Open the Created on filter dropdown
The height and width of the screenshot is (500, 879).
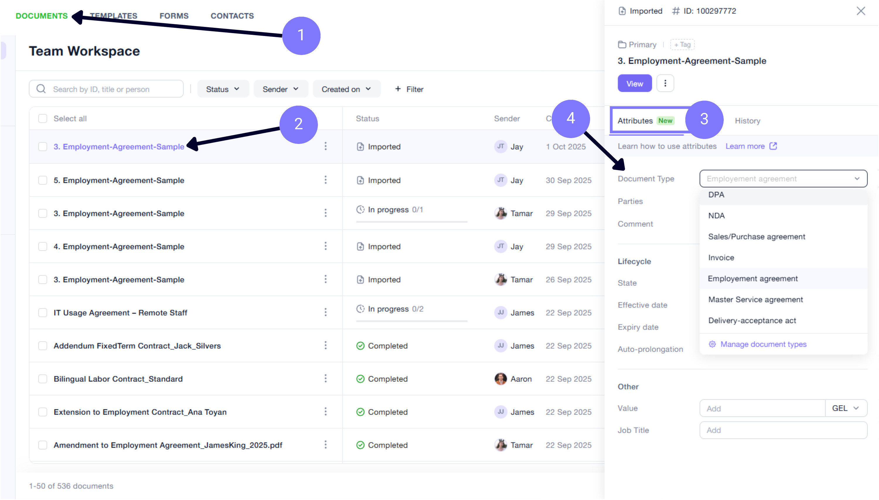click(x=346, y=89)
